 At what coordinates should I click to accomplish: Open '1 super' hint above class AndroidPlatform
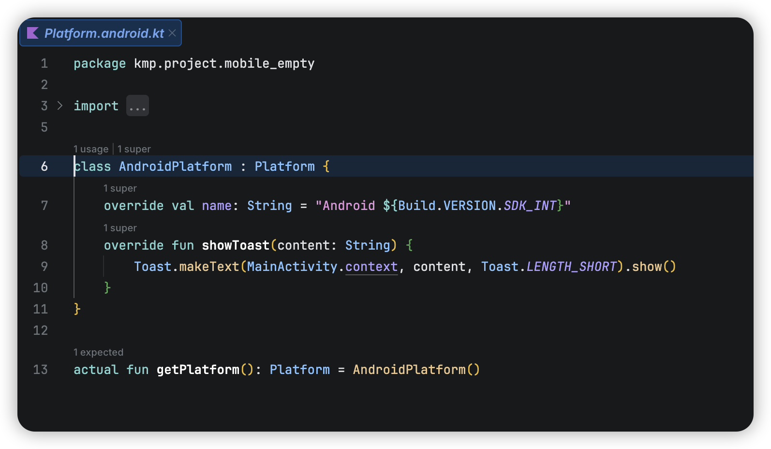[x=134, y=149]
